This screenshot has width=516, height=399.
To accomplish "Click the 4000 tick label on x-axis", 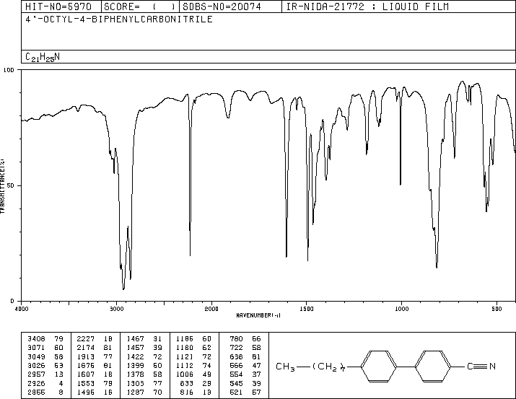I will 22,309.
